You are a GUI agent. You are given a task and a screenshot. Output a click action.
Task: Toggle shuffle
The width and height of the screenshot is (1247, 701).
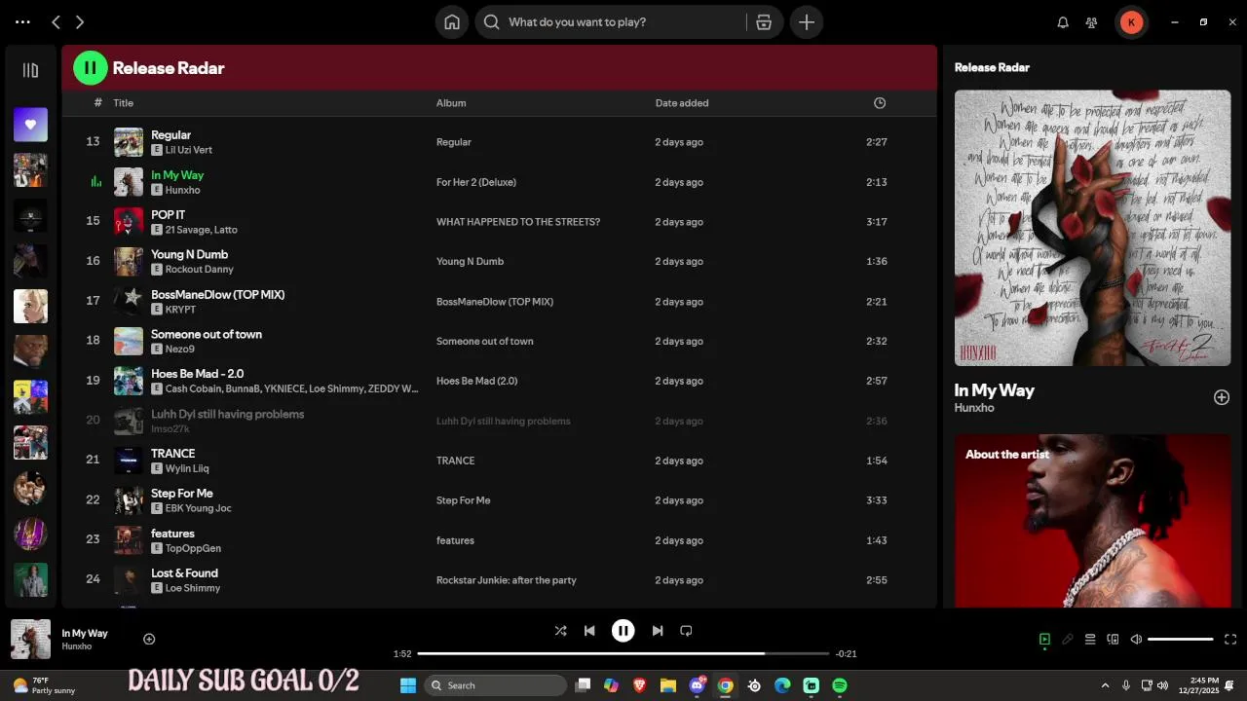click(560, 631)
